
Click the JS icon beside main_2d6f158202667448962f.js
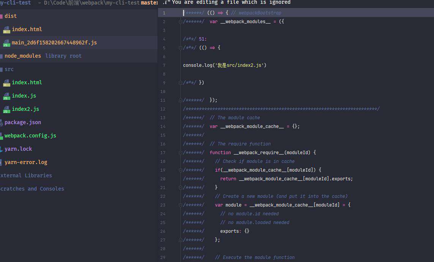point(6,43)
